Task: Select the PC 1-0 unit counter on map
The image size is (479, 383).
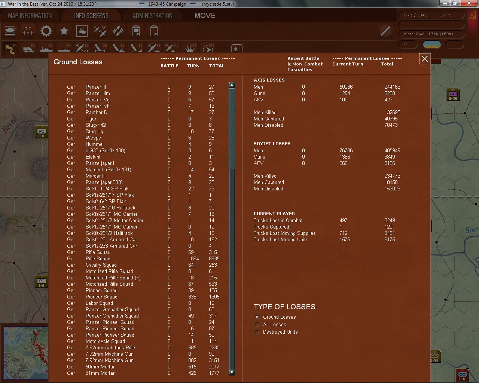Action: [x=41, y=282]
